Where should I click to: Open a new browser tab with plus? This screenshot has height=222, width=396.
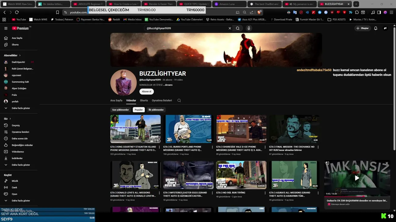[x=356, y=4]
